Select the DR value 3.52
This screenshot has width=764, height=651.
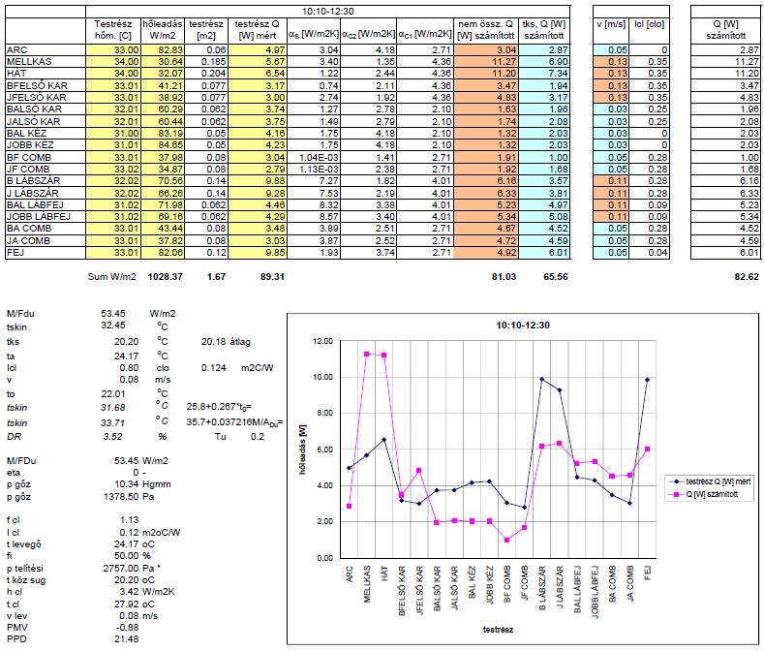tap(112, 437)
